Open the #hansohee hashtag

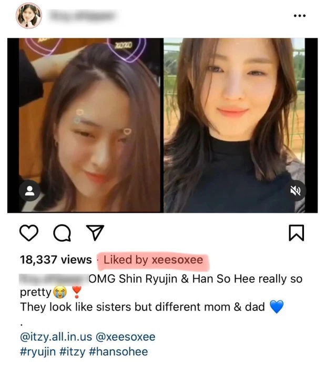pyautogui.click(x=118, y=352)
